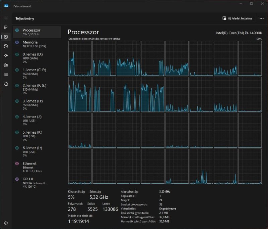
Task: Click the Magok 24 value
Action: [161, 200]
